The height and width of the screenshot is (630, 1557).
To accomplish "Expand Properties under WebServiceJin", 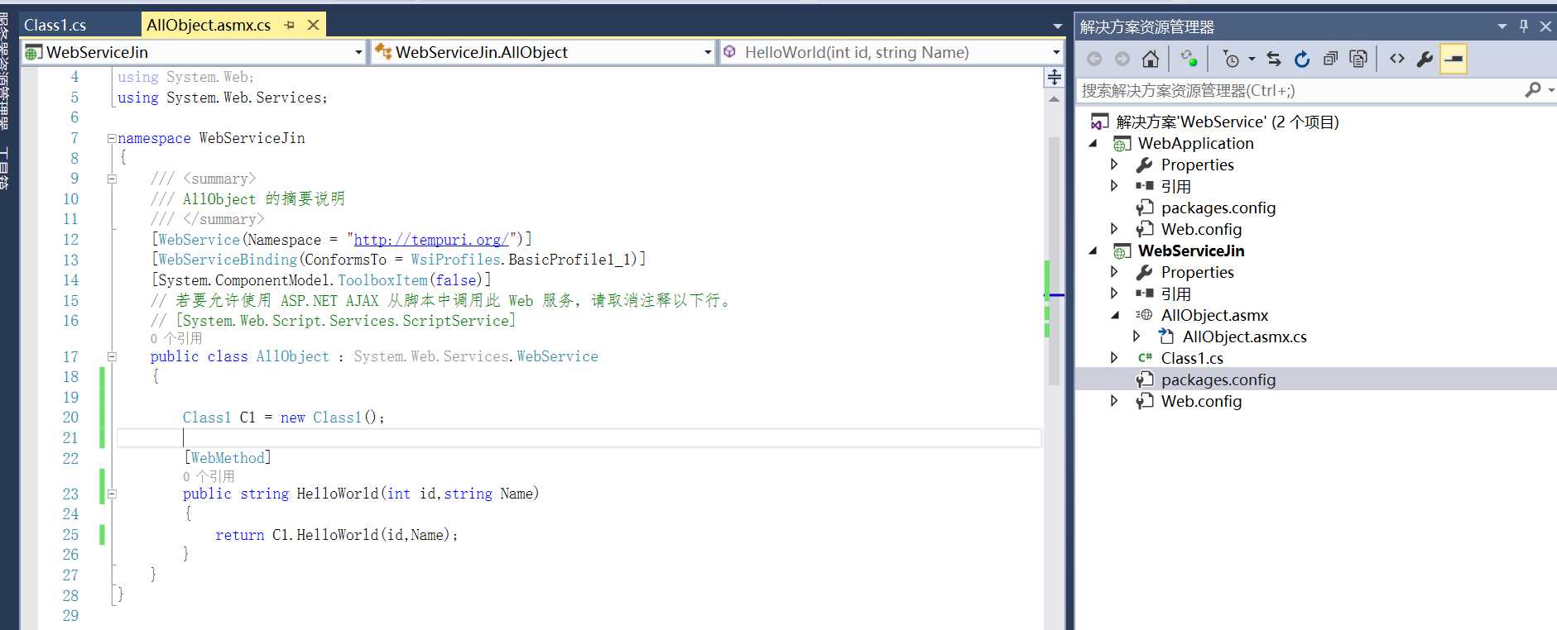I will (x=1114, y=272).
